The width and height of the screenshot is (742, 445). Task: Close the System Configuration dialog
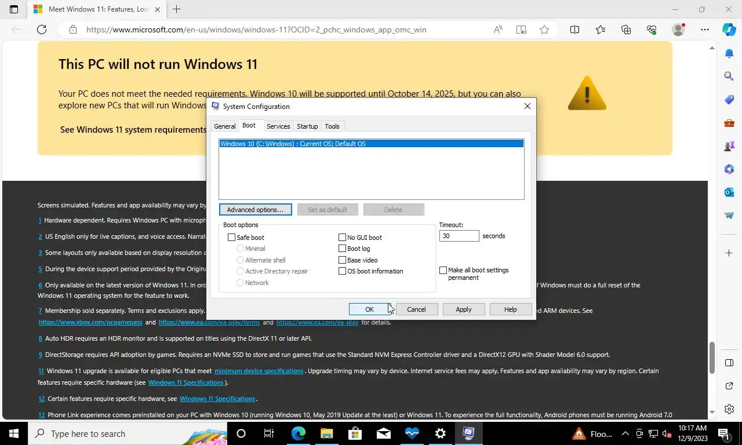[x=527, y=107]
